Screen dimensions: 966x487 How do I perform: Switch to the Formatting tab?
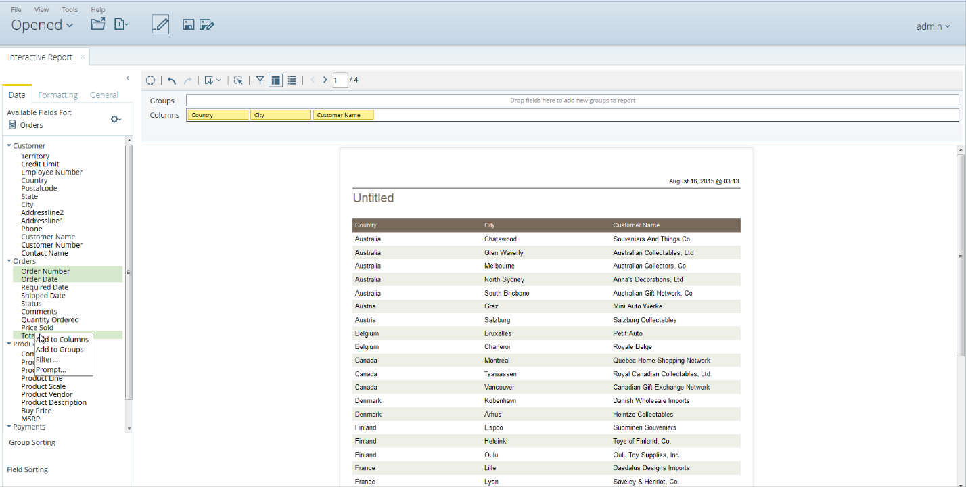tap(58, 95)
